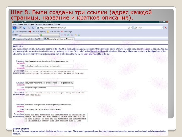Click Description box starting 'This is a student's essay'
Viewport: 182px width, 137px height.
[x=56, y=96]
